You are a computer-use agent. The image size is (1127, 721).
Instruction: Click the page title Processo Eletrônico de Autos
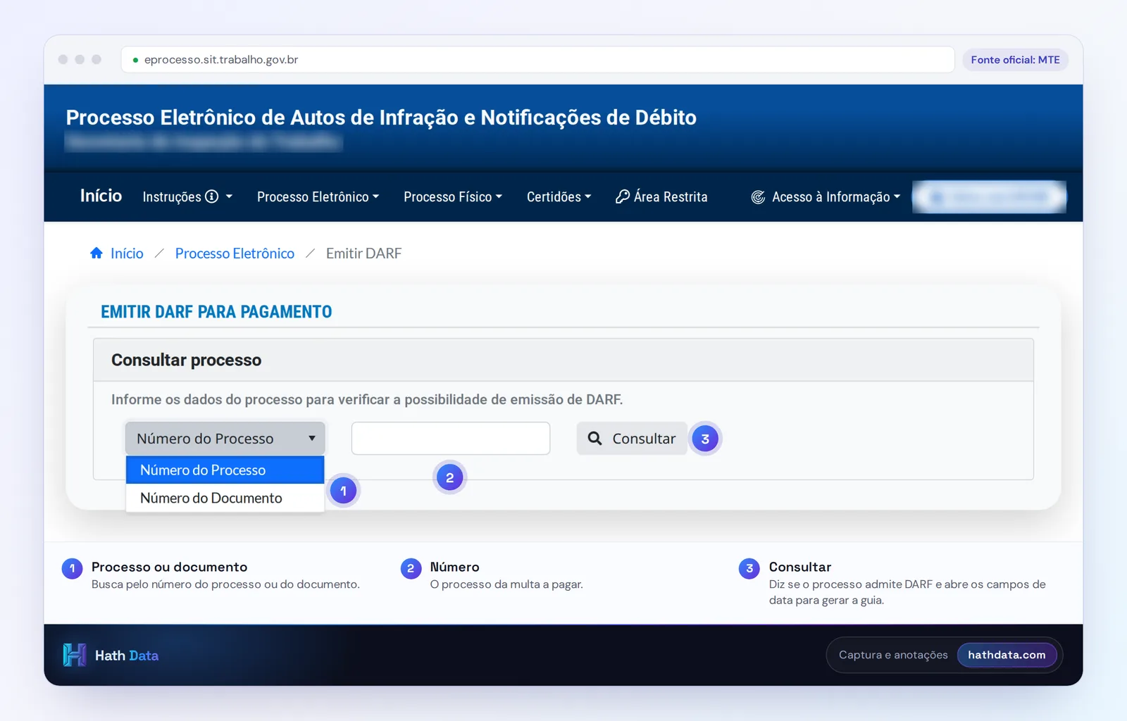pyautogui.click(x=381, y=118)
